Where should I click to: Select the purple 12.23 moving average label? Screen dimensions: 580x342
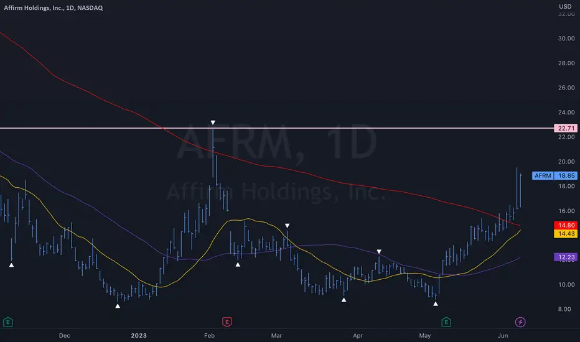pos(566,257)
